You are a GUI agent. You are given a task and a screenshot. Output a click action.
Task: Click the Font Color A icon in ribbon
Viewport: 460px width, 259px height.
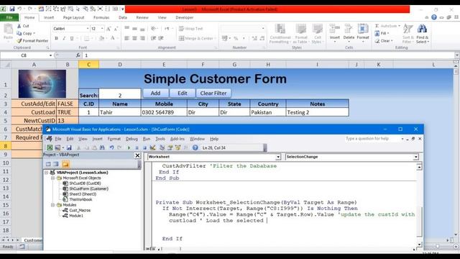[112, 38]
